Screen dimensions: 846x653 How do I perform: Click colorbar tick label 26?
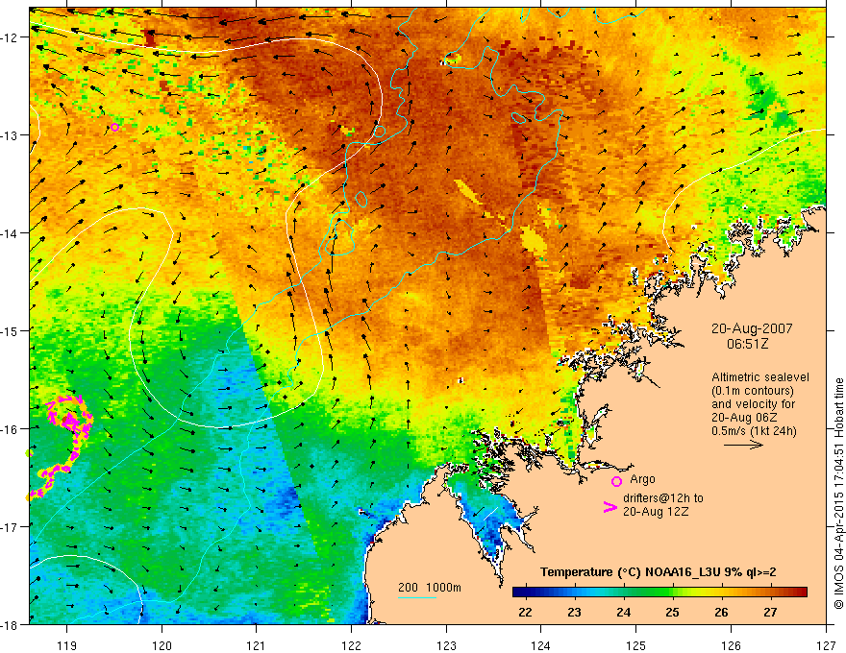(721, 612)
